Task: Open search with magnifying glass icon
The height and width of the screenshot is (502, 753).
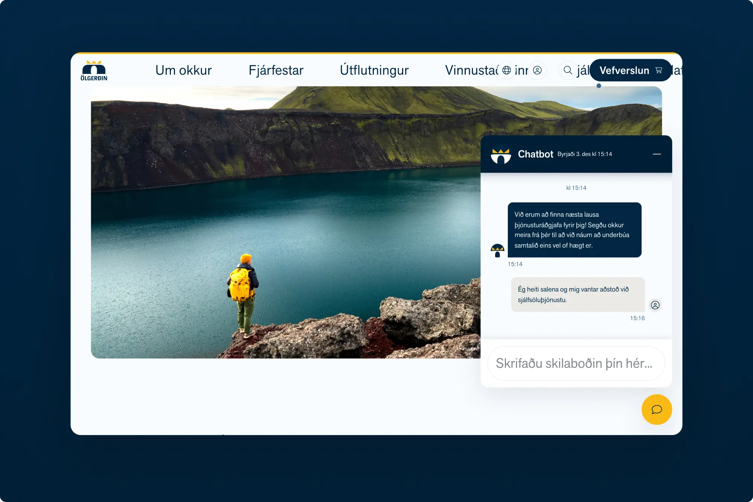Action: click(568, 70)
